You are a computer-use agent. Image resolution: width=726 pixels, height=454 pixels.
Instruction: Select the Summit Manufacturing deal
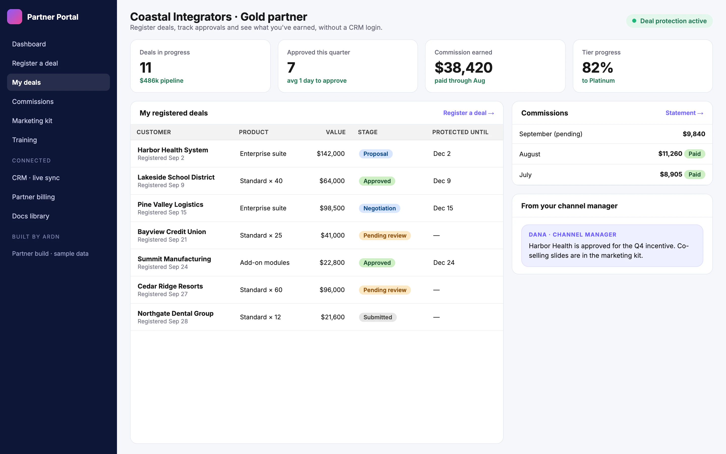coord(317,263)
